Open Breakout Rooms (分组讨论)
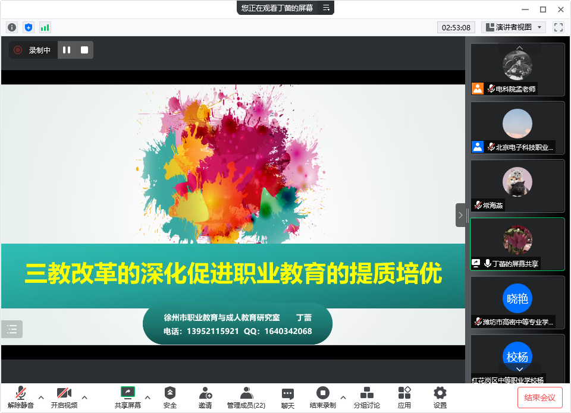571x413 pixels. [x=367, y=397]
